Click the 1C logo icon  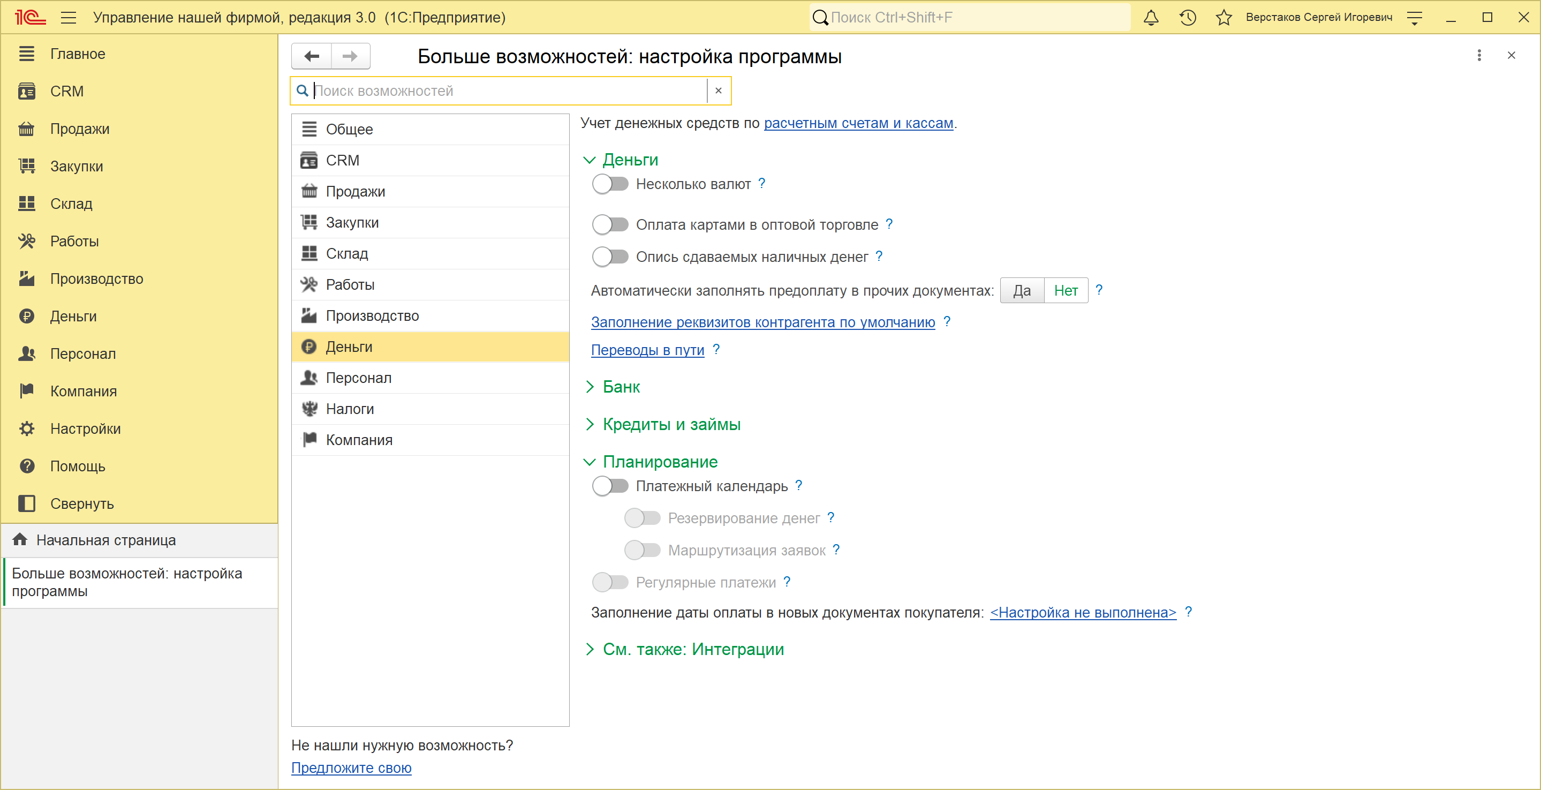click(x=30, y=17)
